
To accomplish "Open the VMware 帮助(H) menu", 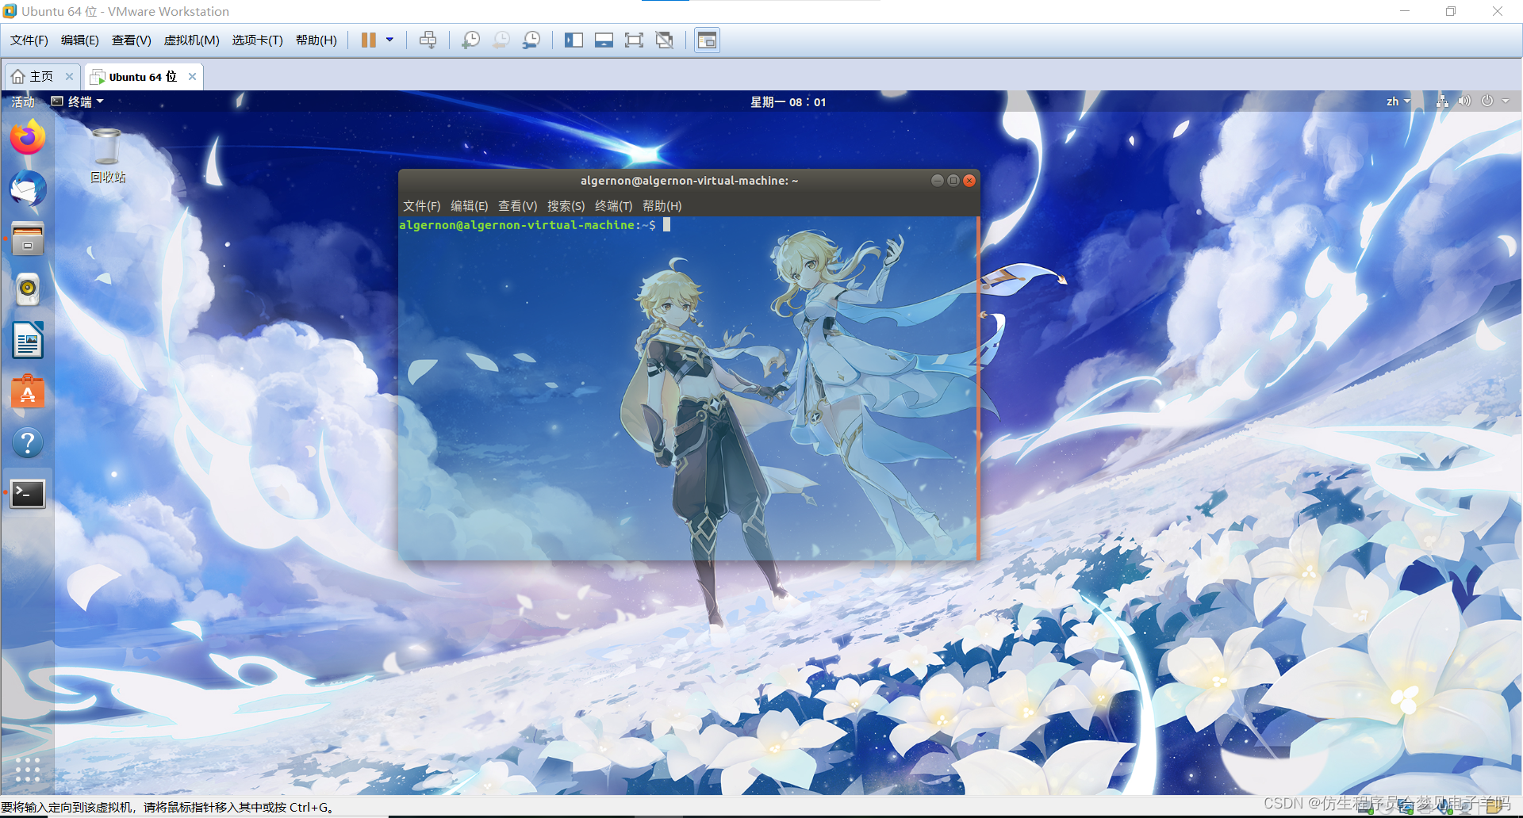I will (x=316, y=40).
